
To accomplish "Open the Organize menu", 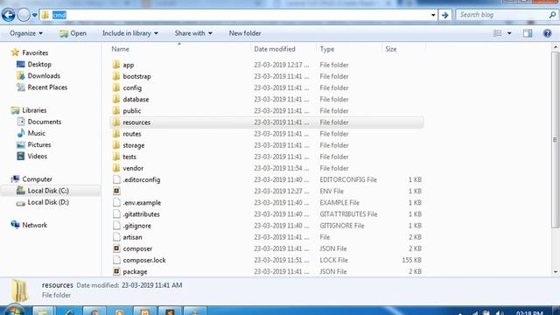I will coord(26,33).
